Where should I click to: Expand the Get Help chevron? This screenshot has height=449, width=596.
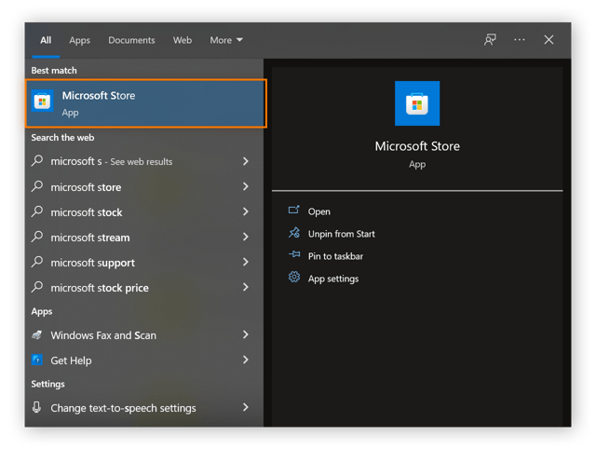(x=246, y=360)
